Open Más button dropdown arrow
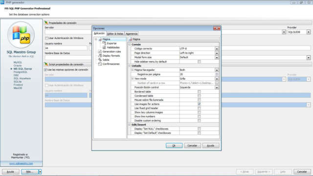 coord(40,172)
